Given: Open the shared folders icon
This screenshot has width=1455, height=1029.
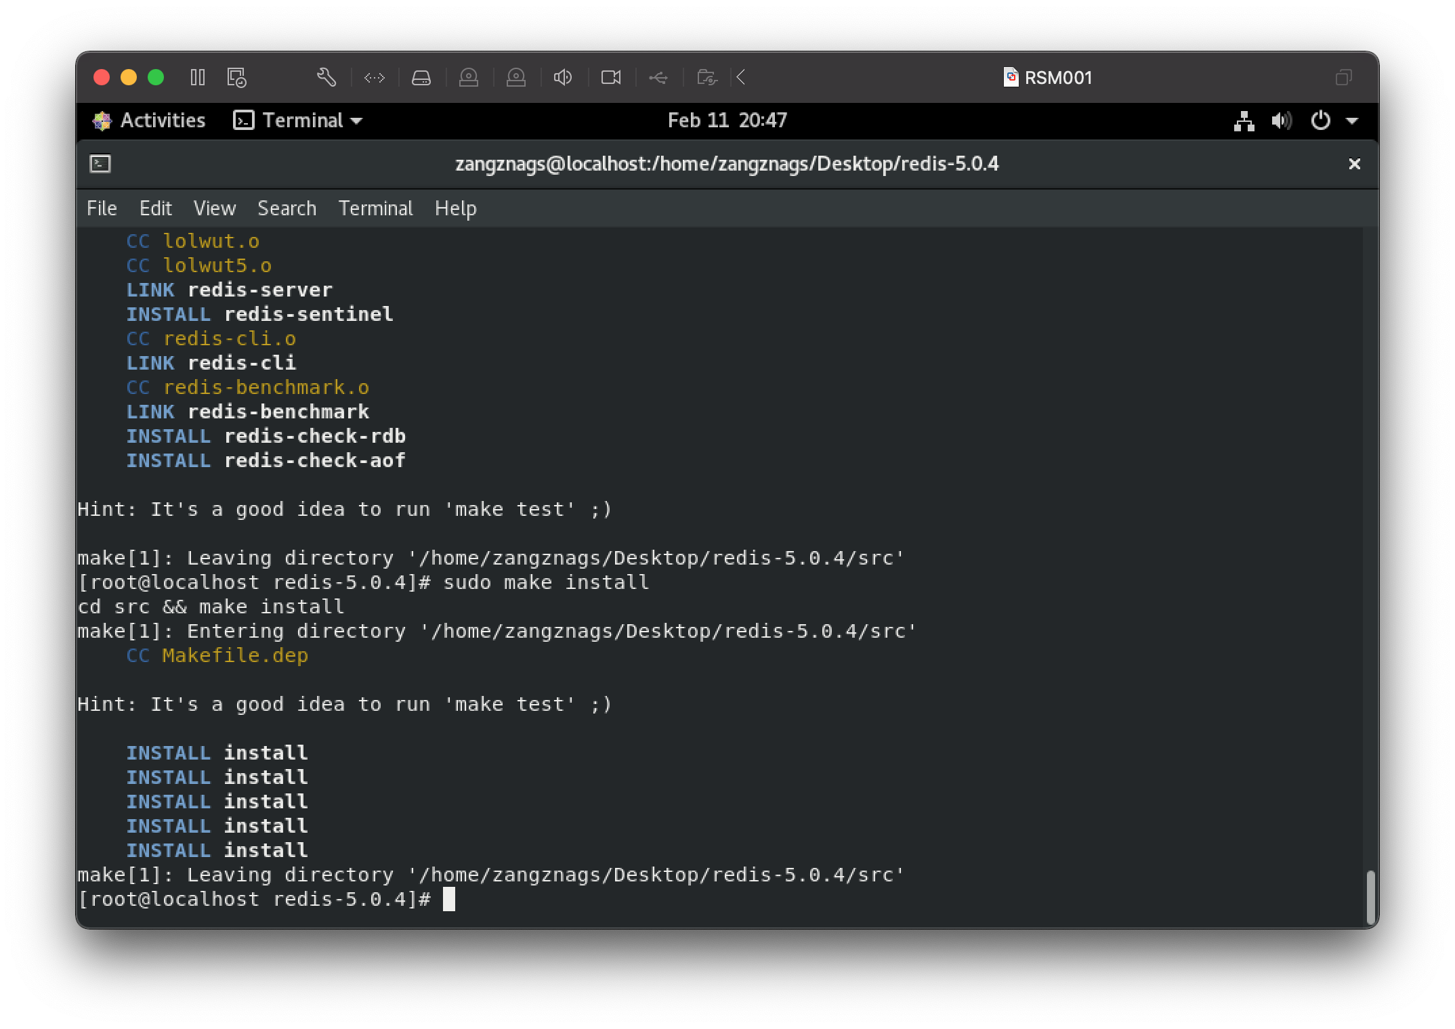Looking at the screenshot, I should click(707, 78).
